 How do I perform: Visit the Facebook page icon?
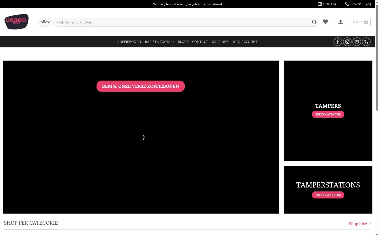[x=338, y=42]
